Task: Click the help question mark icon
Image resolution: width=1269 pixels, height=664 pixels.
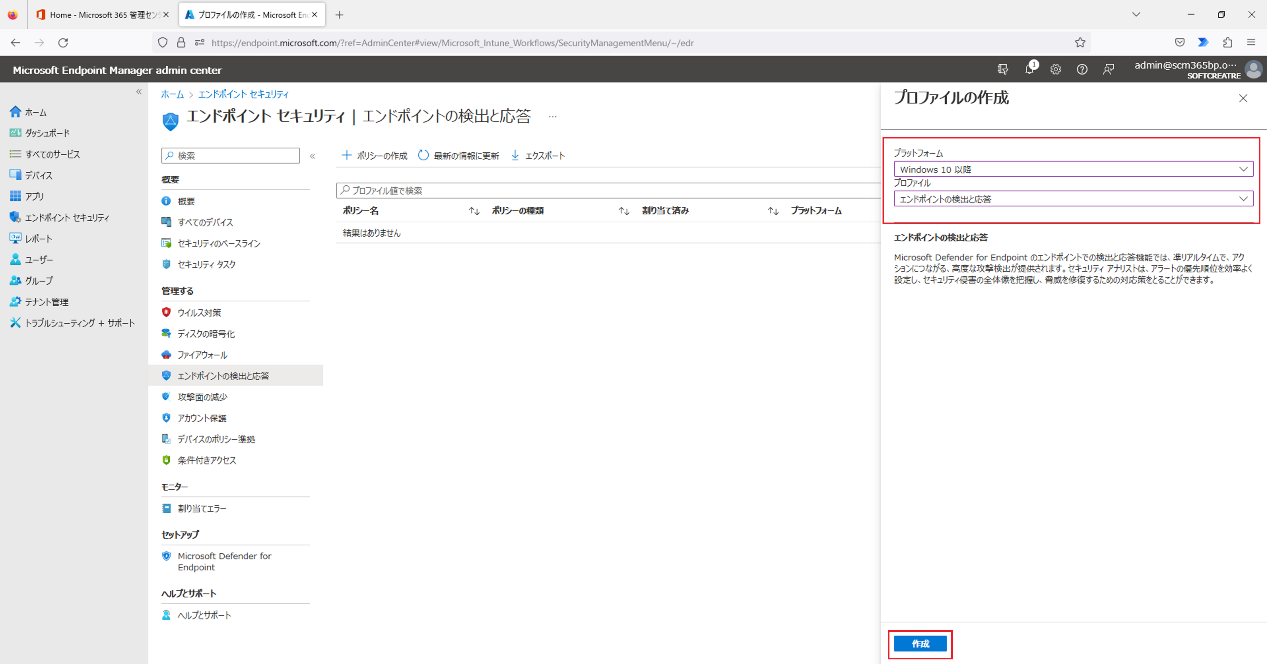Action: [1082, 70]
